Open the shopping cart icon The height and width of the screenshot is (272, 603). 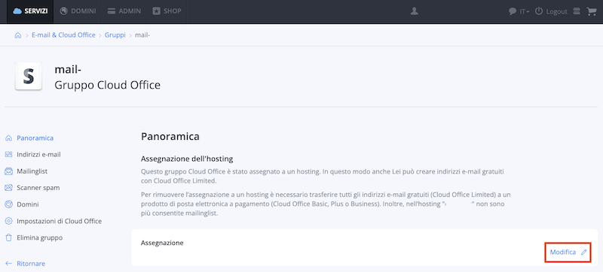click(591, 11)
